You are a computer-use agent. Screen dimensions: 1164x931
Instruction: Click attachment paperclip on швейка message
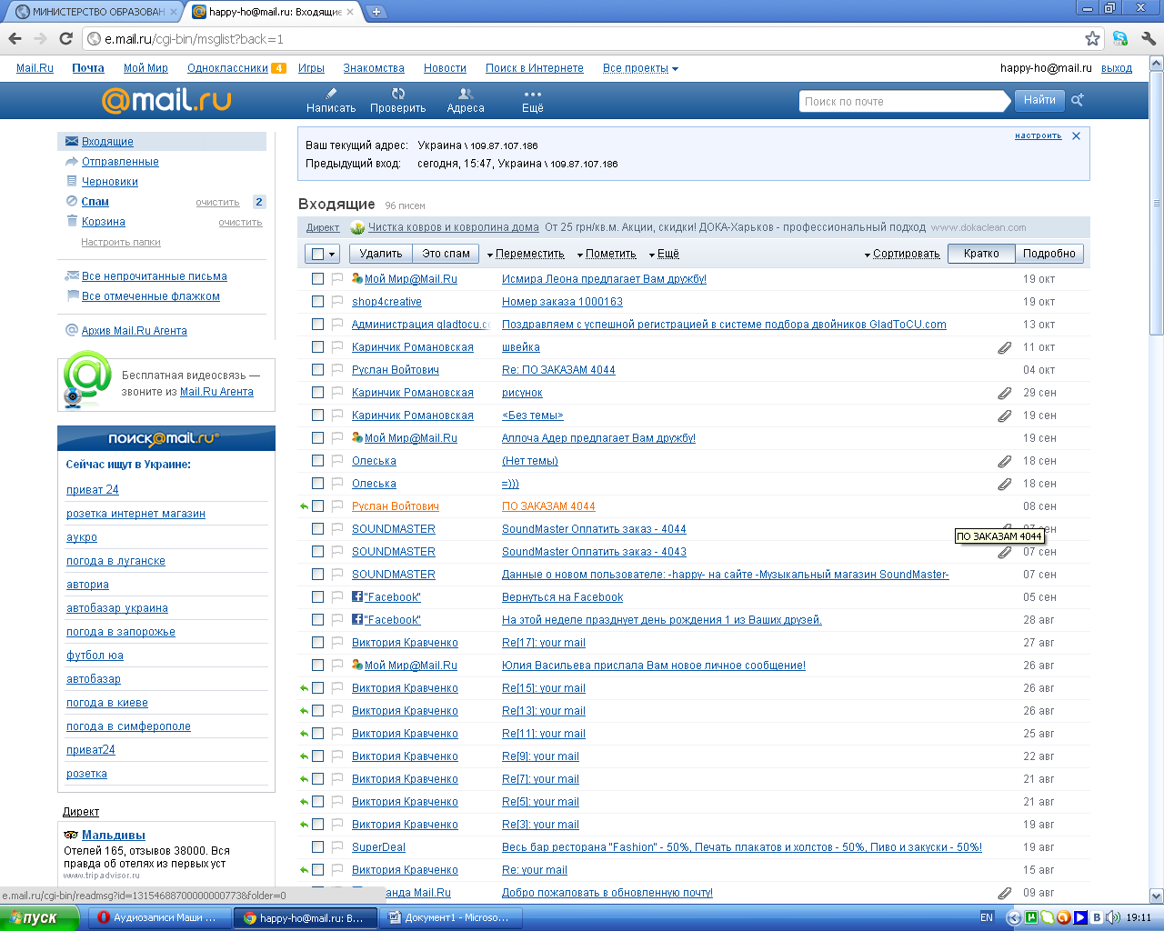pos(1005,347)
